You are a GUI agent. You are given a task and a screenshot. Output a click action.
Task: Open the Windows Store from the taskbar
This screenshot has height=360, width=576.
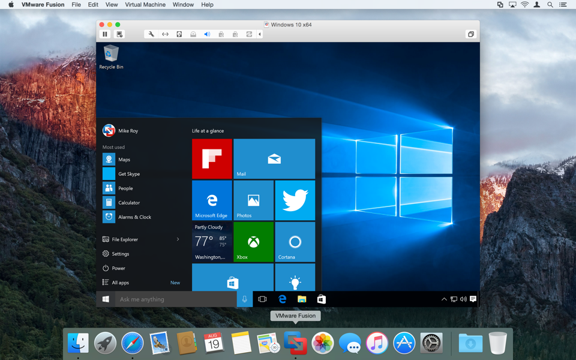click(x=321, y=298)
